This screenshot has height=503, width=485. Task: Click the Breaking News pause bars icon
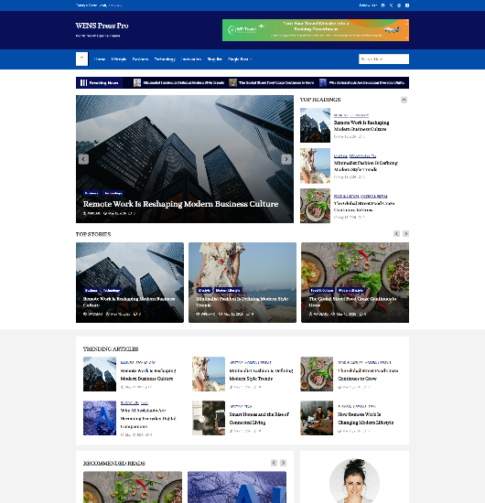tap(83, 82)
